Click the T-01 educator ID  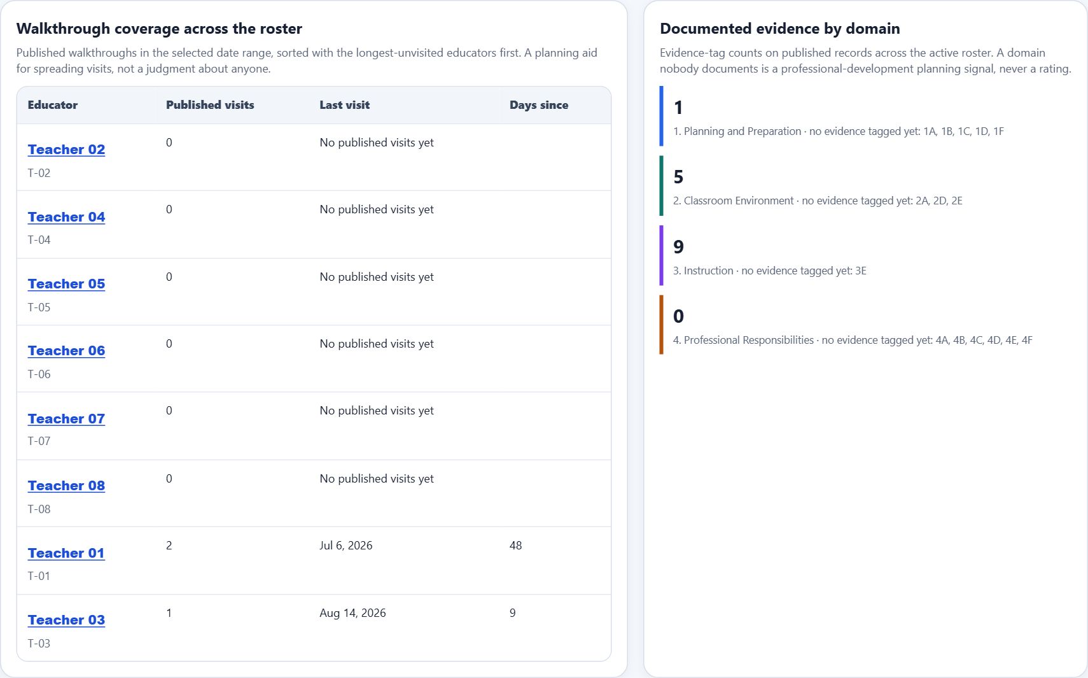39,576
